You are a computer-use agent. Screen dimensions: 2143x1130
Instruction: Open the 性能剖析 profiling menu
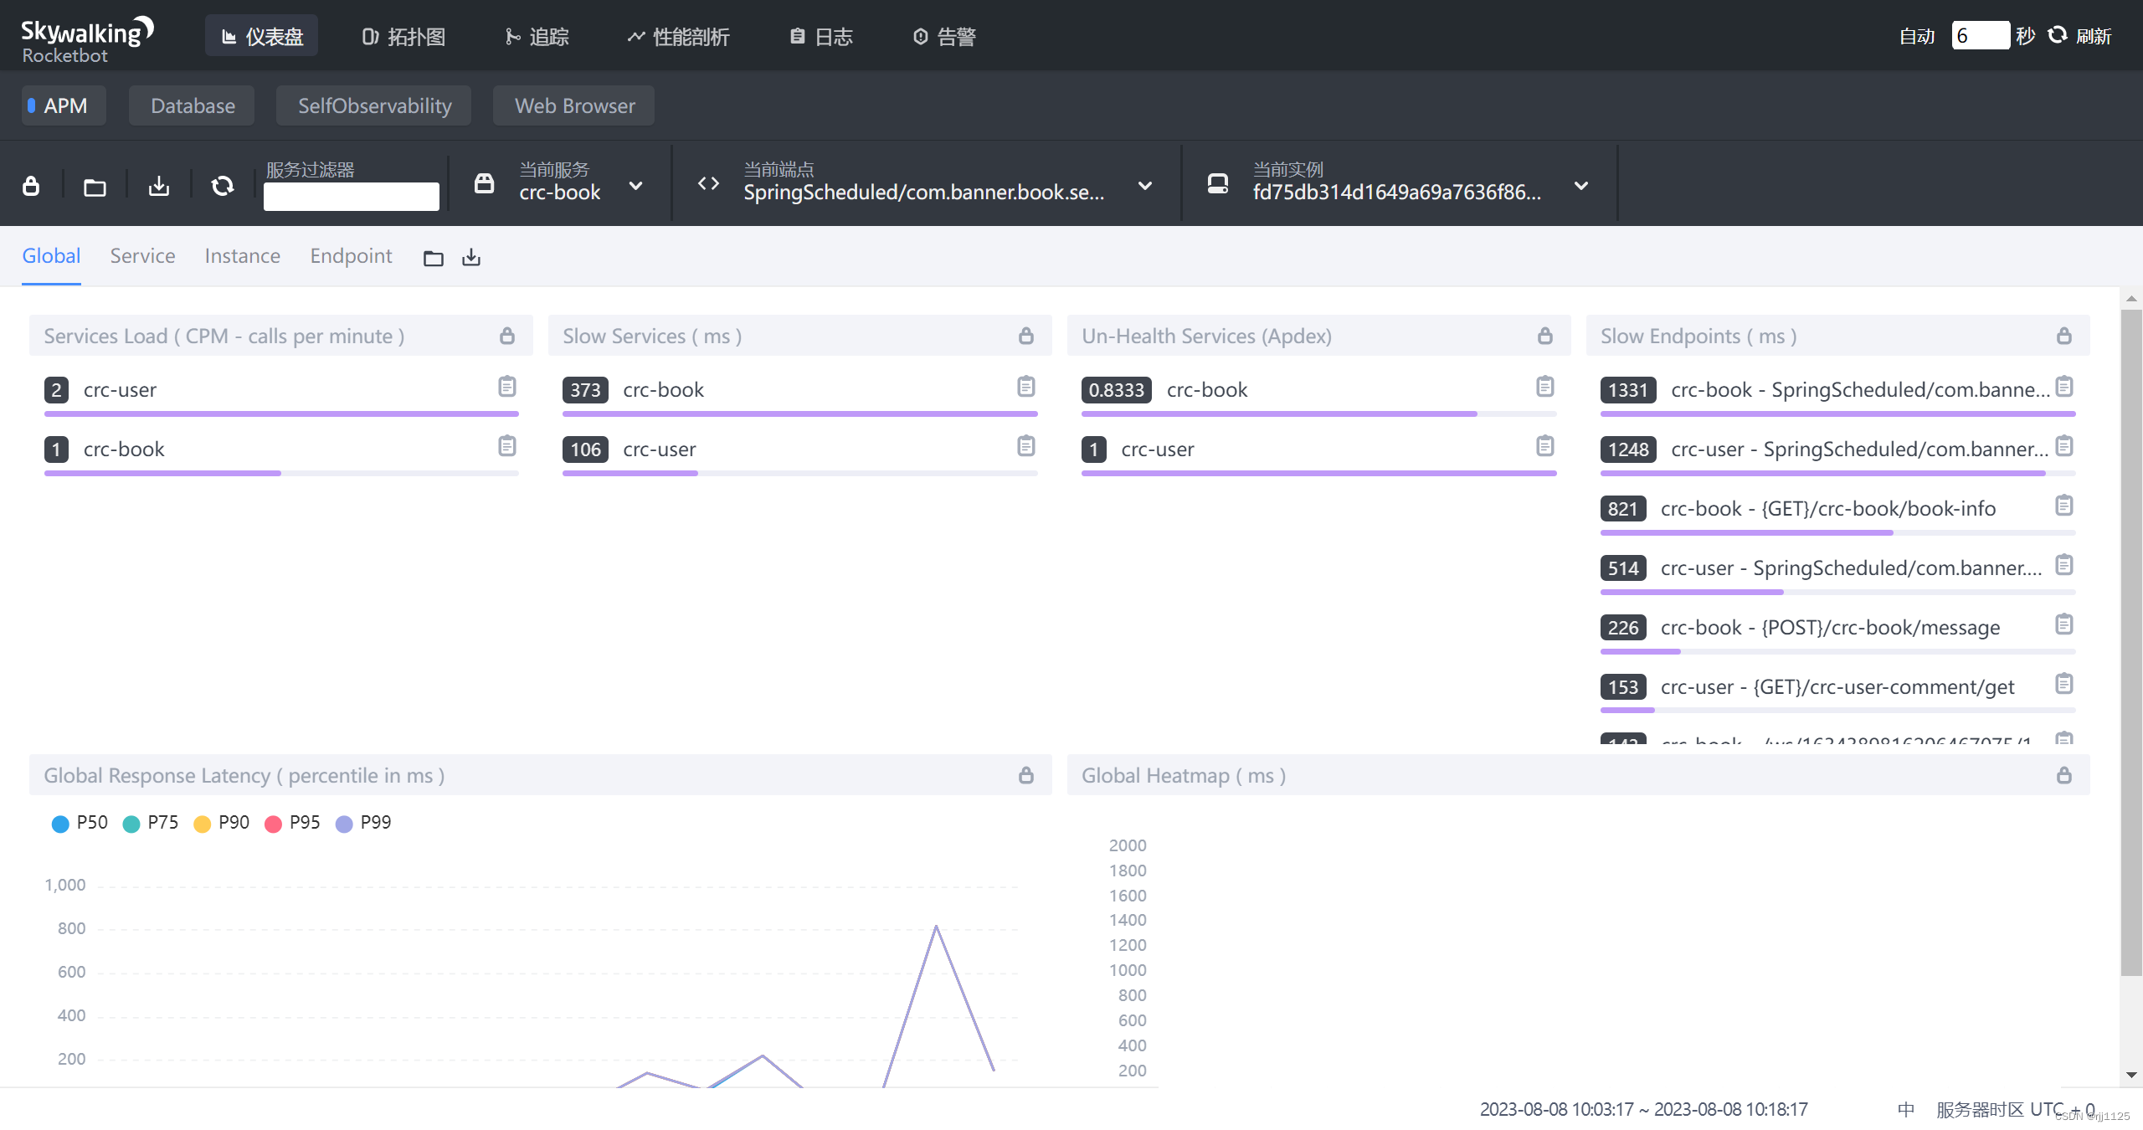(x=678, y=36)
